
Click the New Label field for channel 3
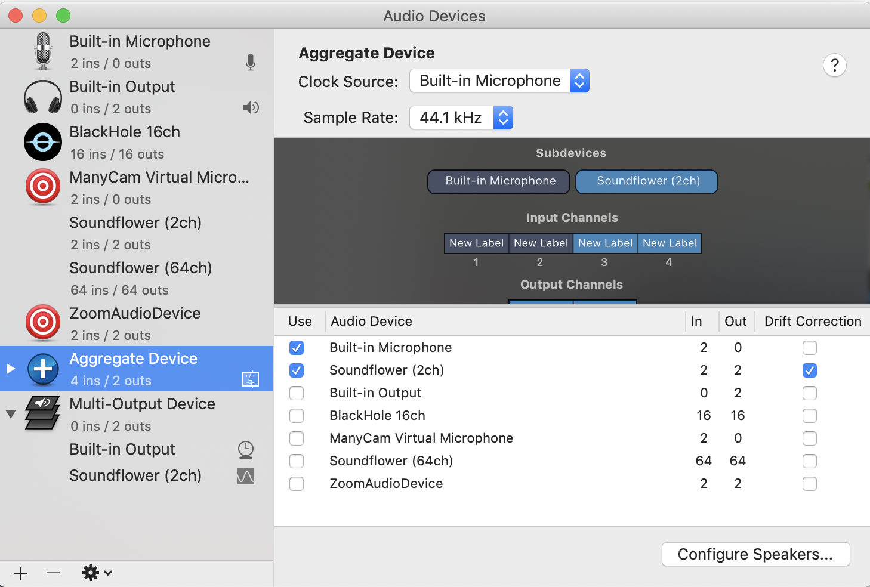click(x=605, y=243)
